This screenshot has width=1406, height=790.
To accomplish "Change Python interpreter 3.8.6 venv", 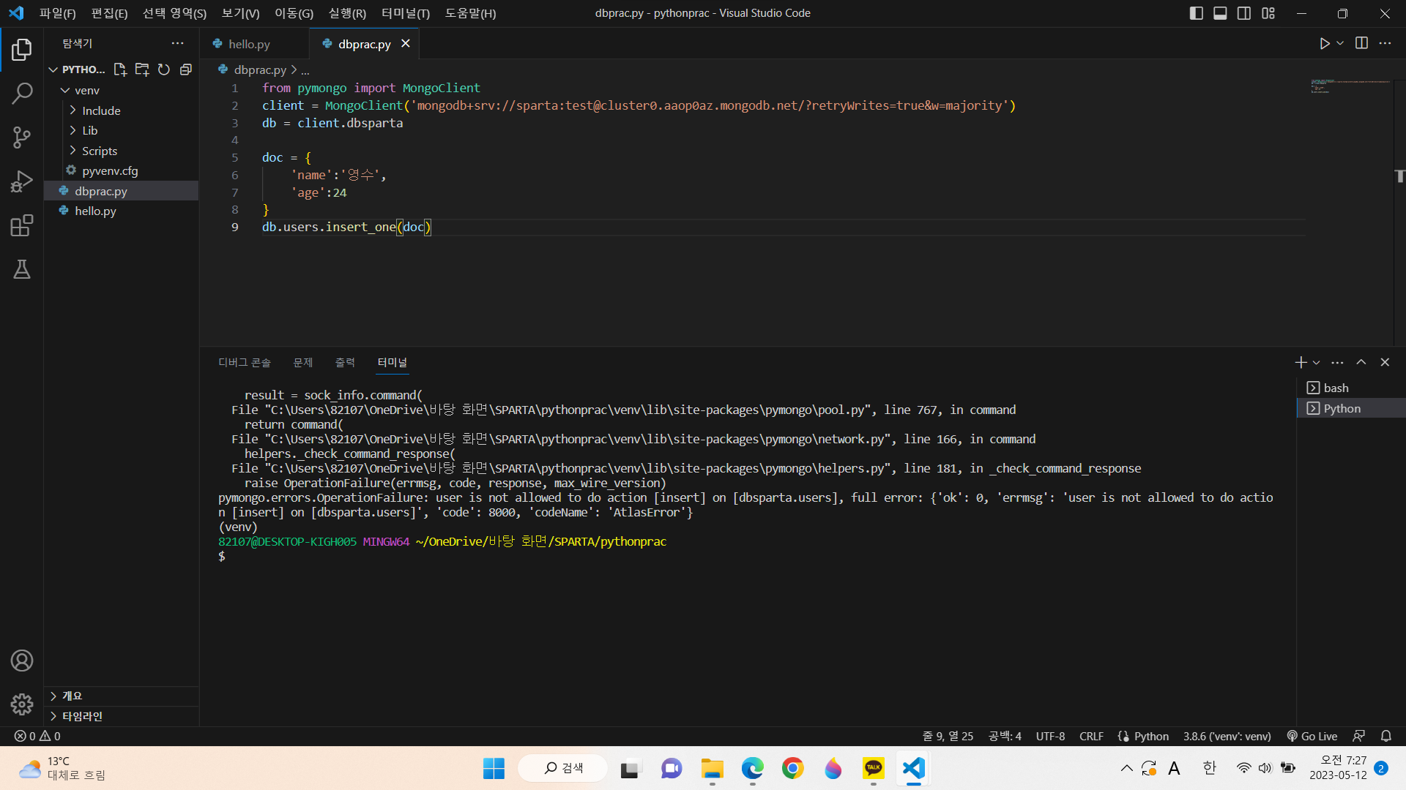I will point(1227,736).
